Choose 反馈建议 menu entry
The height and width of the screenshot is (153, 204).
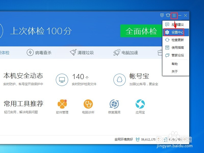pyautogui.click(x=176, y=24)
